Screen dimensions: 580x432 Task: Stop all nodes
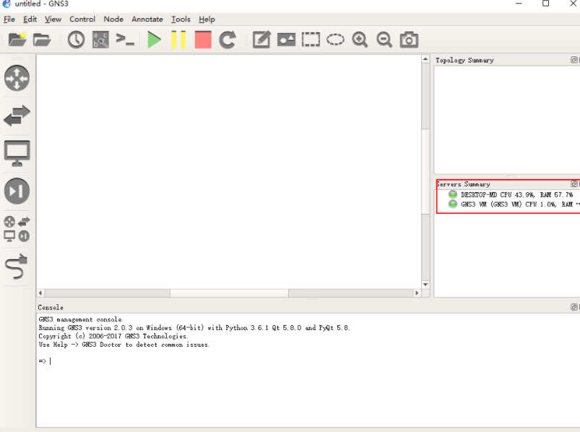(202, 40)
